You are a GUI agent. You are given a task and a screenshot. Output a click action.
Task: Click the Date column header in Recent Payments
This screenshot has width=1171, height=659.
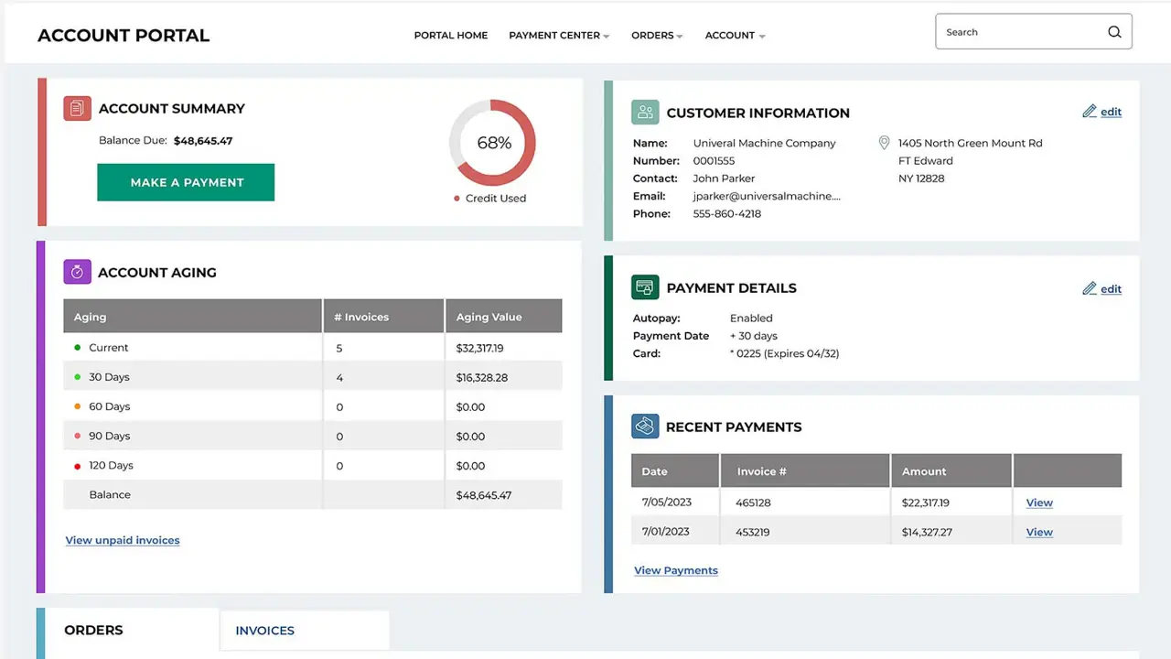[x=675, y=471]
